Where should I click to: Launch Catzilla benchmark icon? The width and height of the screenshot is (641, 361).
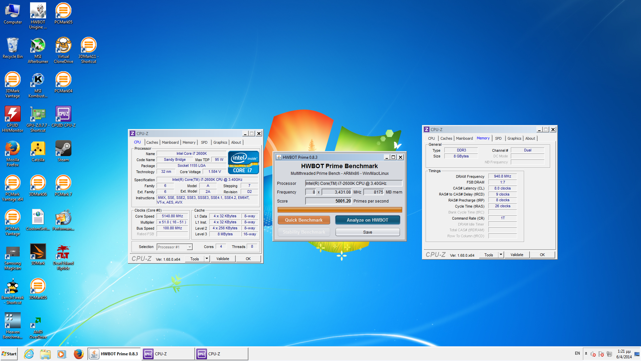point(38,151)
